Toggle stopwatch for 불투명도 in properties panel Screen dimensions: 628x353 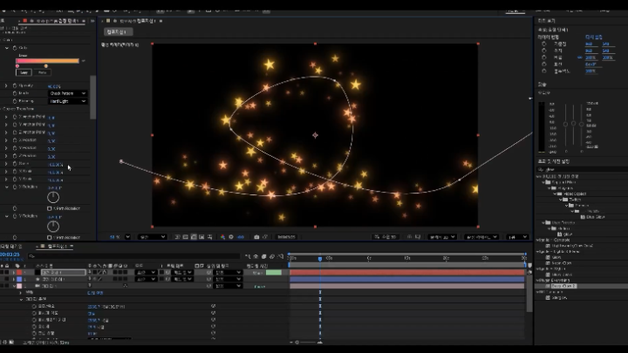pos(544,71)
